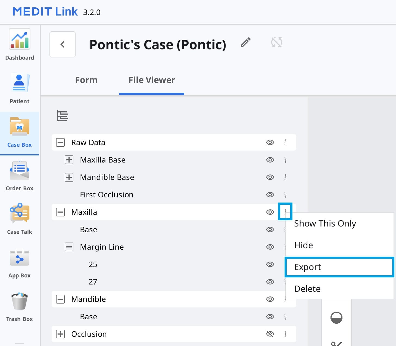Viewport: 396px width, 346px height.
Task: Open the Patient section
Action: pos(20,88)
